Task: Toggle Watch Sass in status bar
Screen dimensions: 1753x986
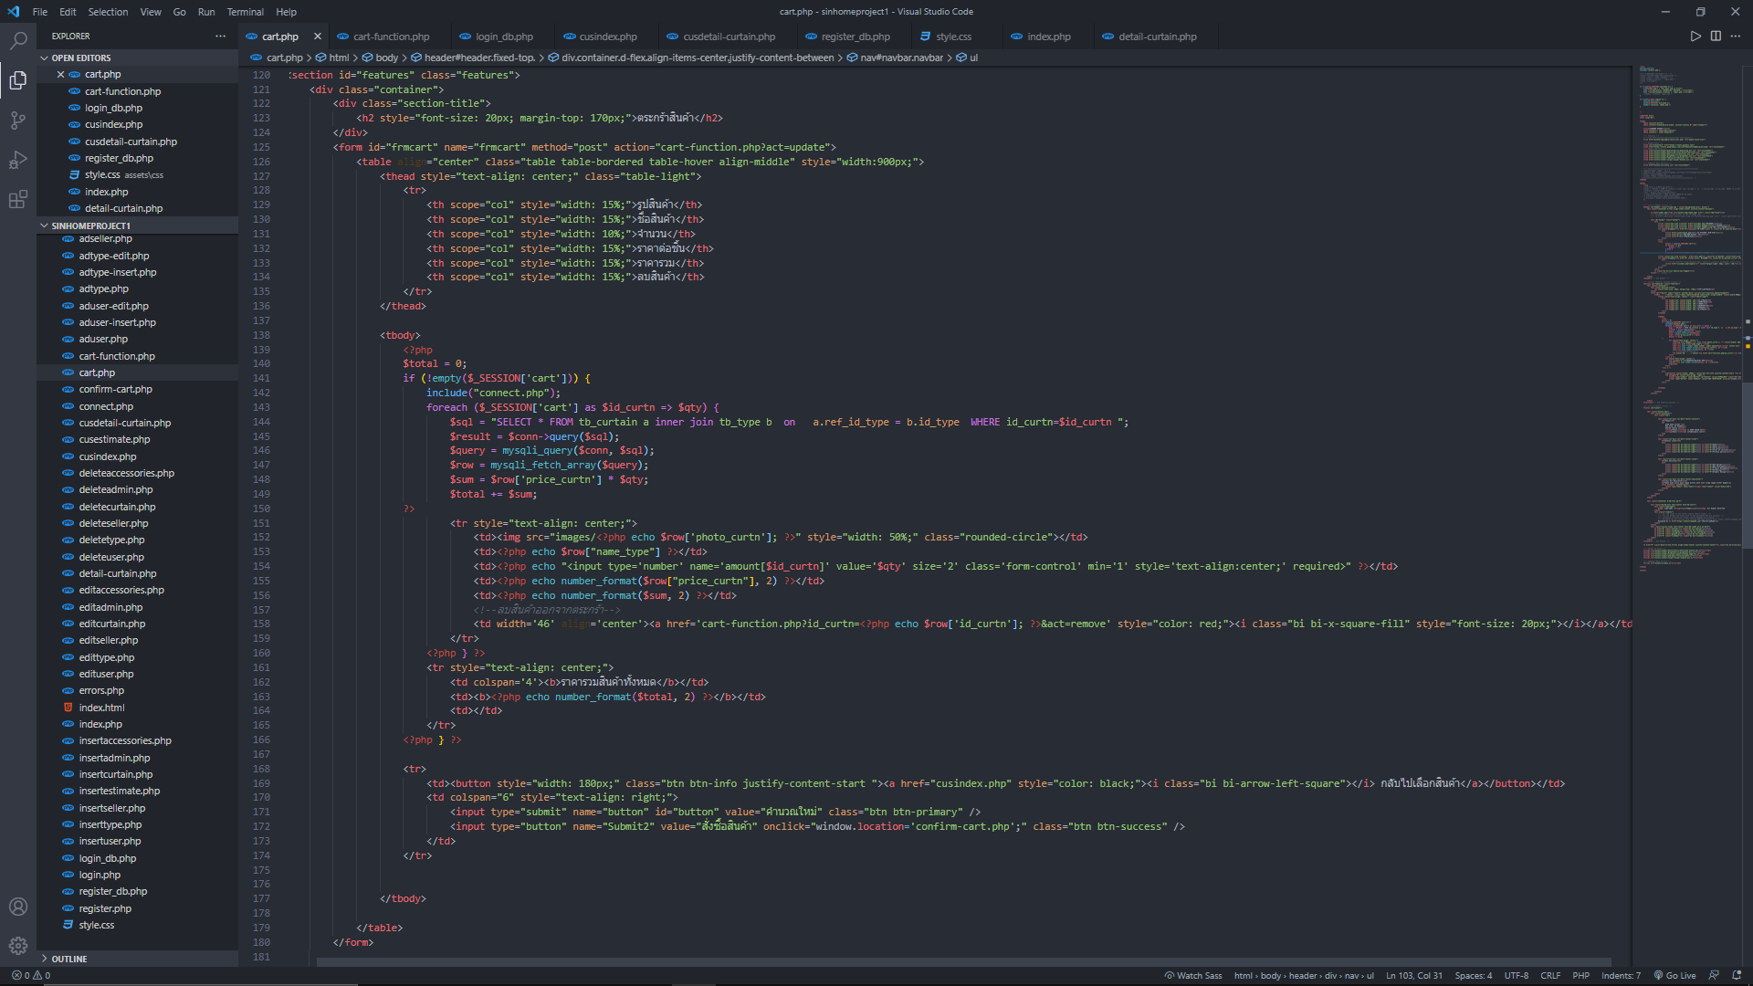Action: (x=1193, y=975)
